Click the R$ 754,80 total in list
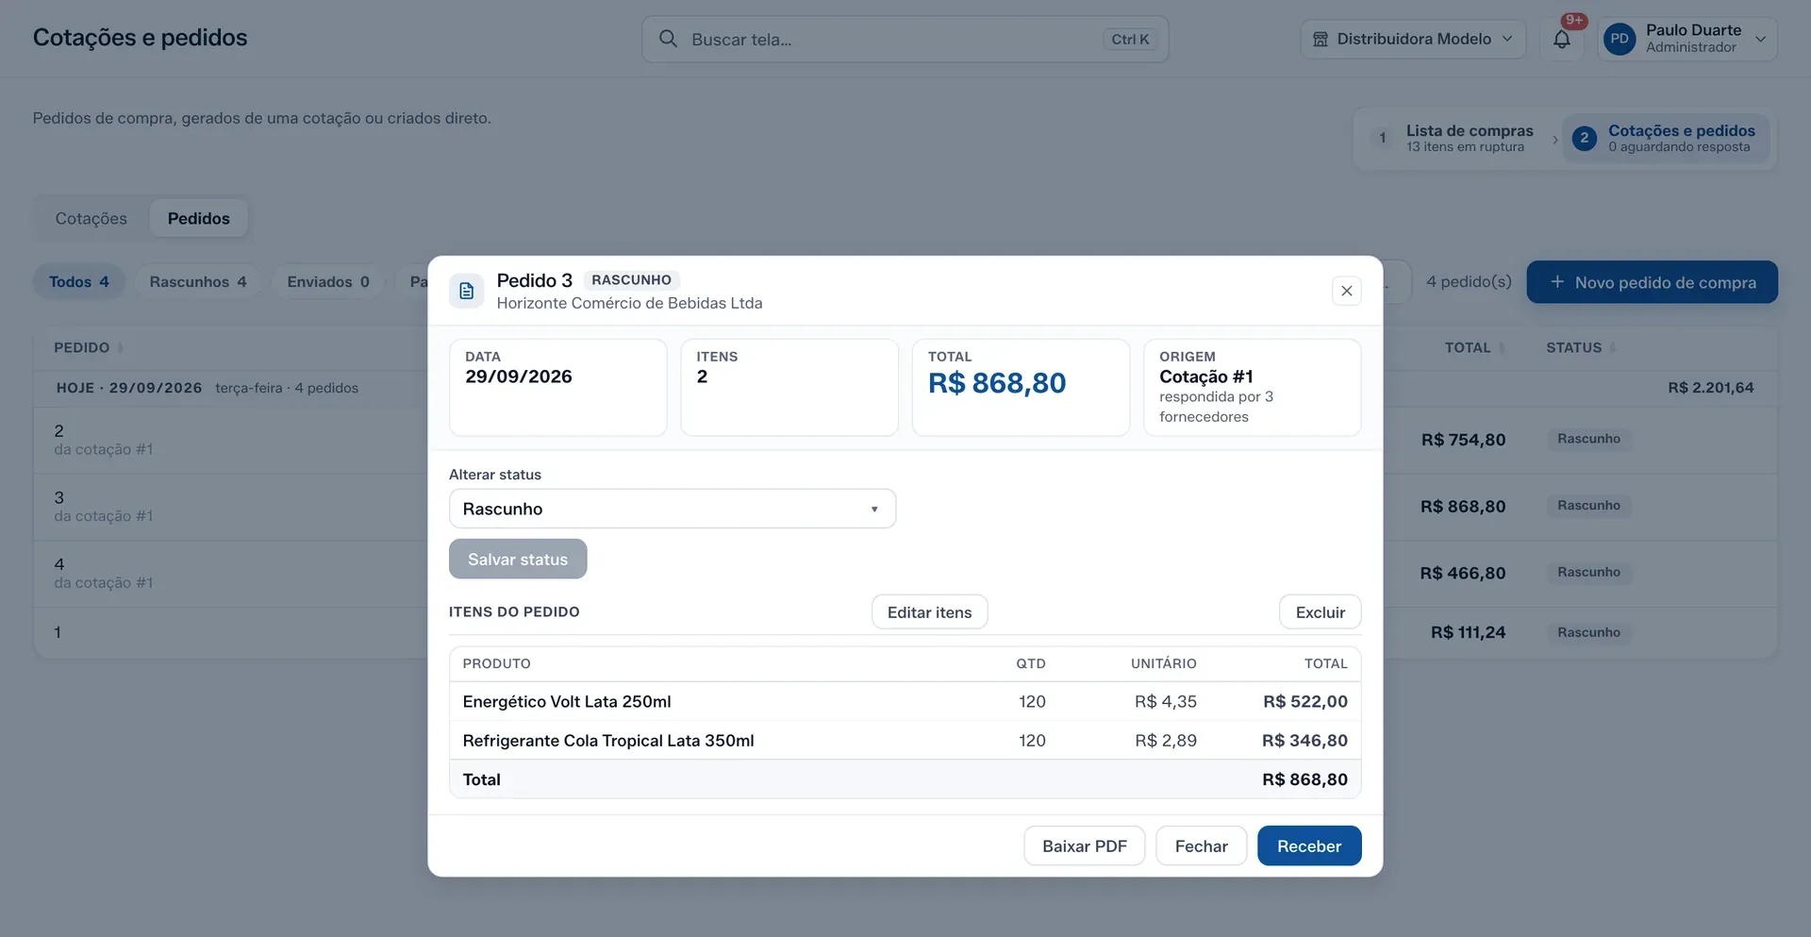The height and width of the screenshot is (937, 1811). click(x=1462, y=440)
